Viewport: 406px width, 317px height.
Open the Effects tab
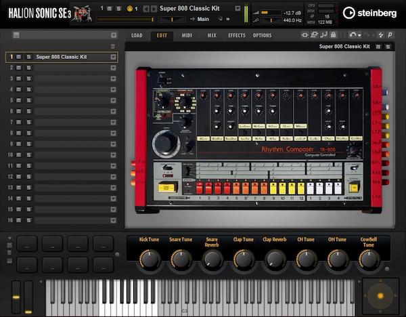tap(237, 35)
